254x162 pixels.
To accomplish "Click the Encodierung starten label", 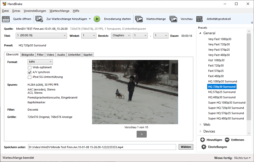I will (117, 19).
